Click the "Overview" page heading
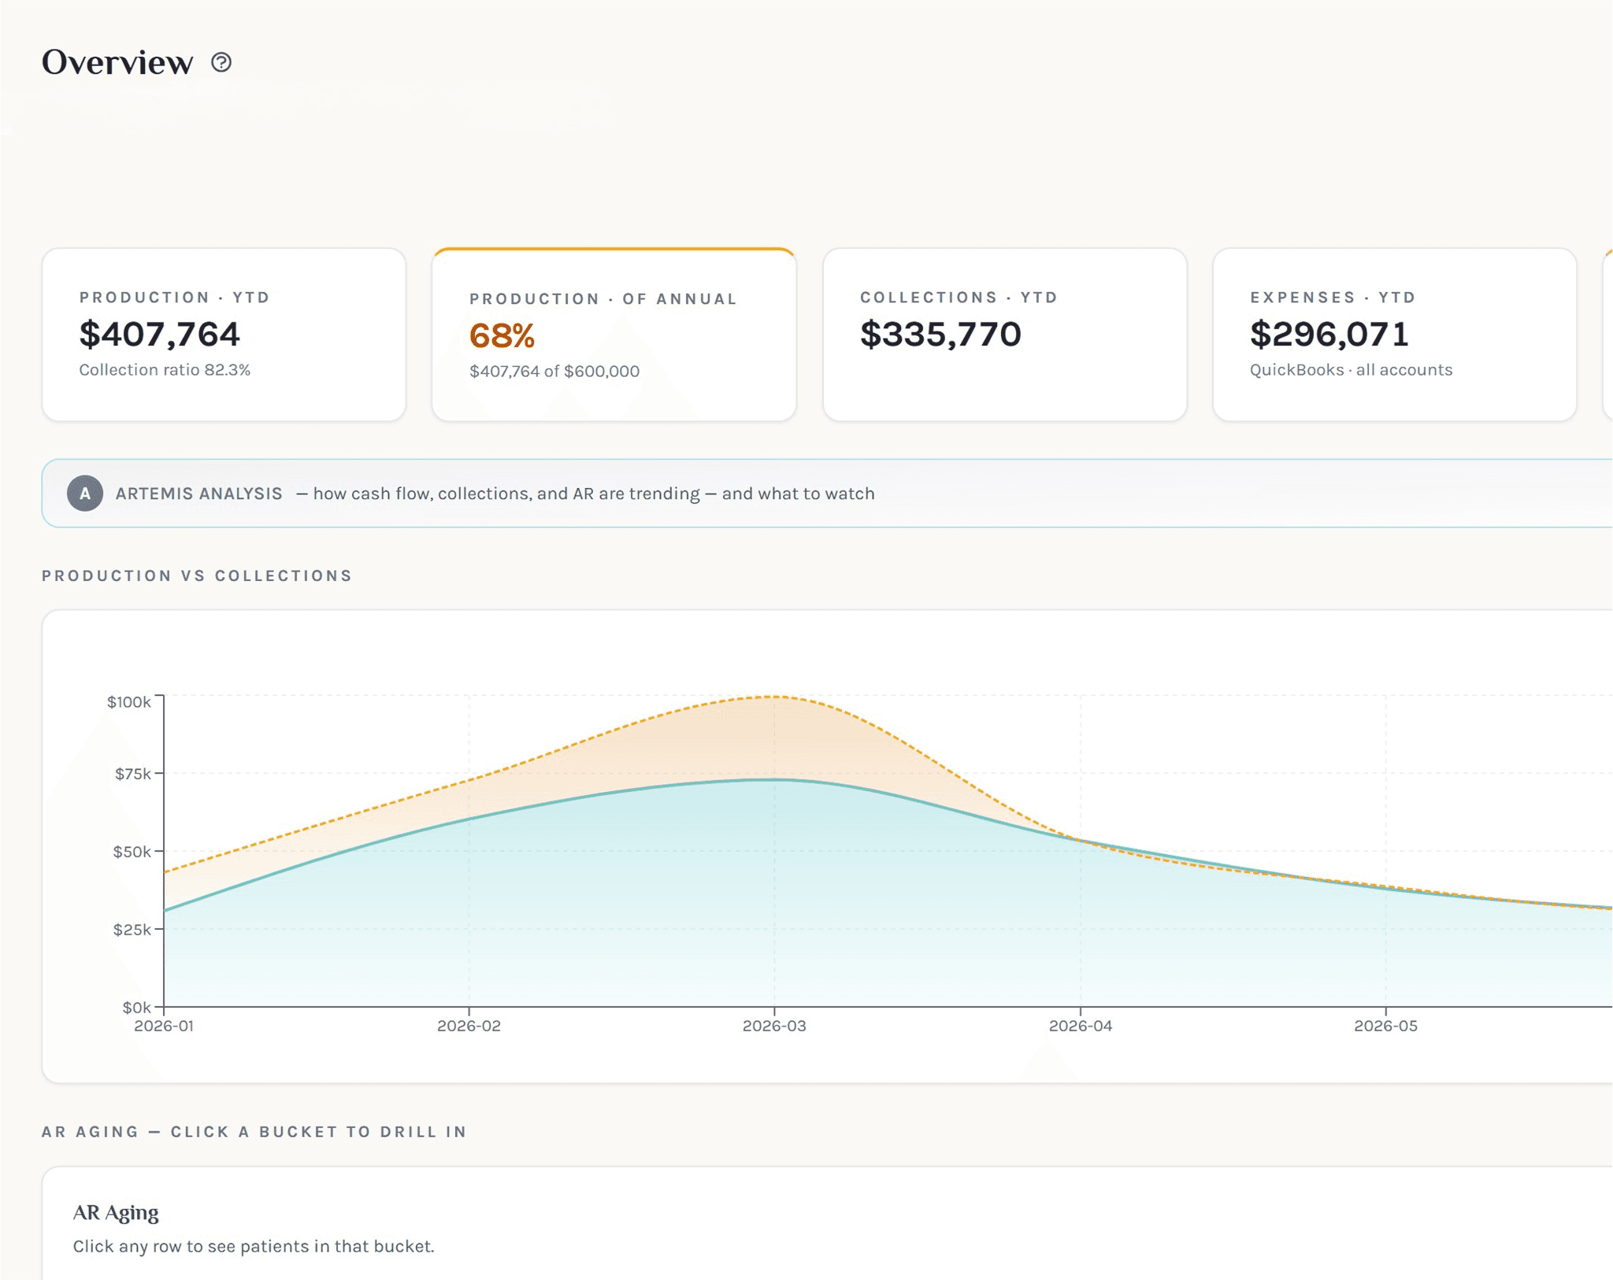 point(117,62)
